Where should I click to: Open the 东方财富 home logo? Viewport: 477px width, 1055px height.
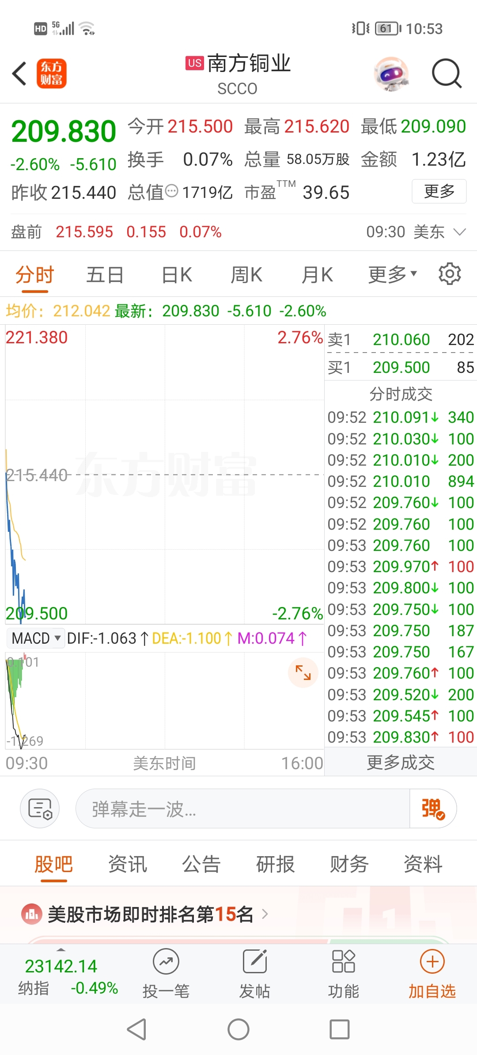[51, 73]
